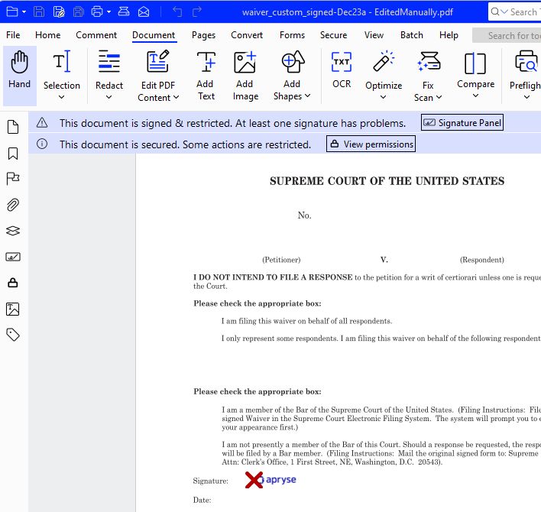
Task: Expand the Preflight dropdown chevron
Action: click(x=526, y=97)
